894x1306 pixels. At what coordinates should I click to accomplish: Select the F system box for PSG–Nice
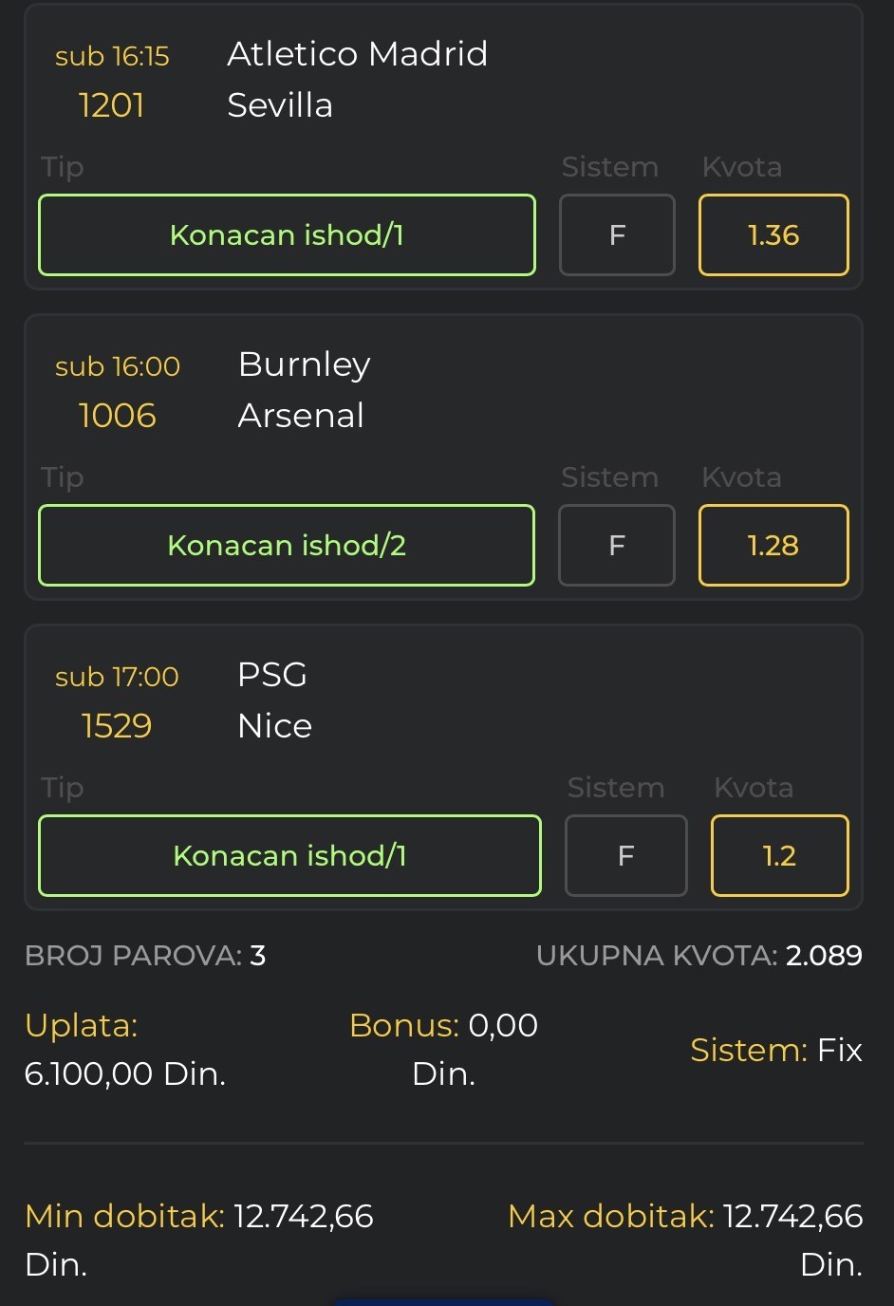tap(625, 856)
